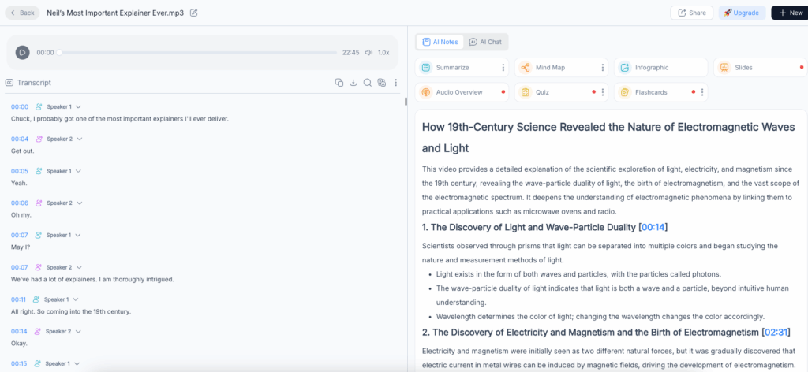Click the transcript panel scrollbar
The image size is (808, 372).
(406, 102)
